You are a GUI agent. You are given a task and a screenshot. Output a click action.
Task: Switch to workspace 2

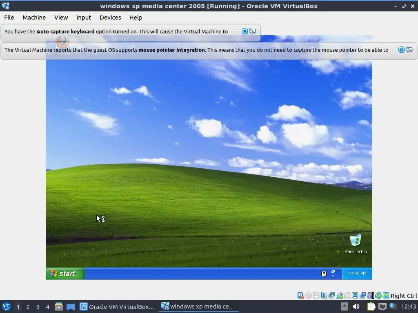pos(28,306)
